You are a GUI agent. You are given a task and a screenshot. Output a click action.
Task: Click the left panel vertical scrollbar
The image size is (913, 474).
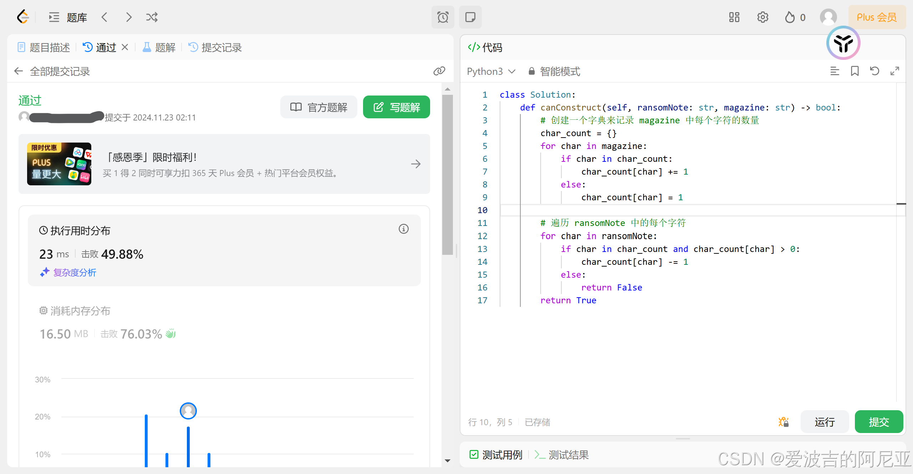coord(447,175)
